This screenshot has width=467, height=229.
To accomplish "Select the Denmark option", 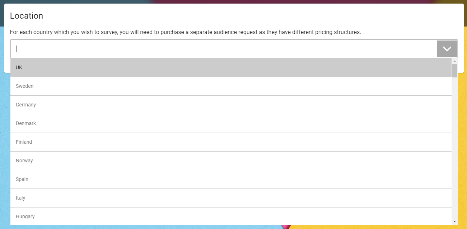I will coord(231,123).
